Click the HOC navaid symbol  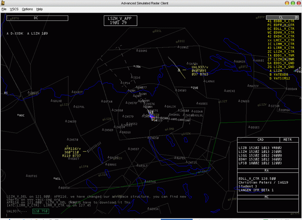tap(18, 115)
